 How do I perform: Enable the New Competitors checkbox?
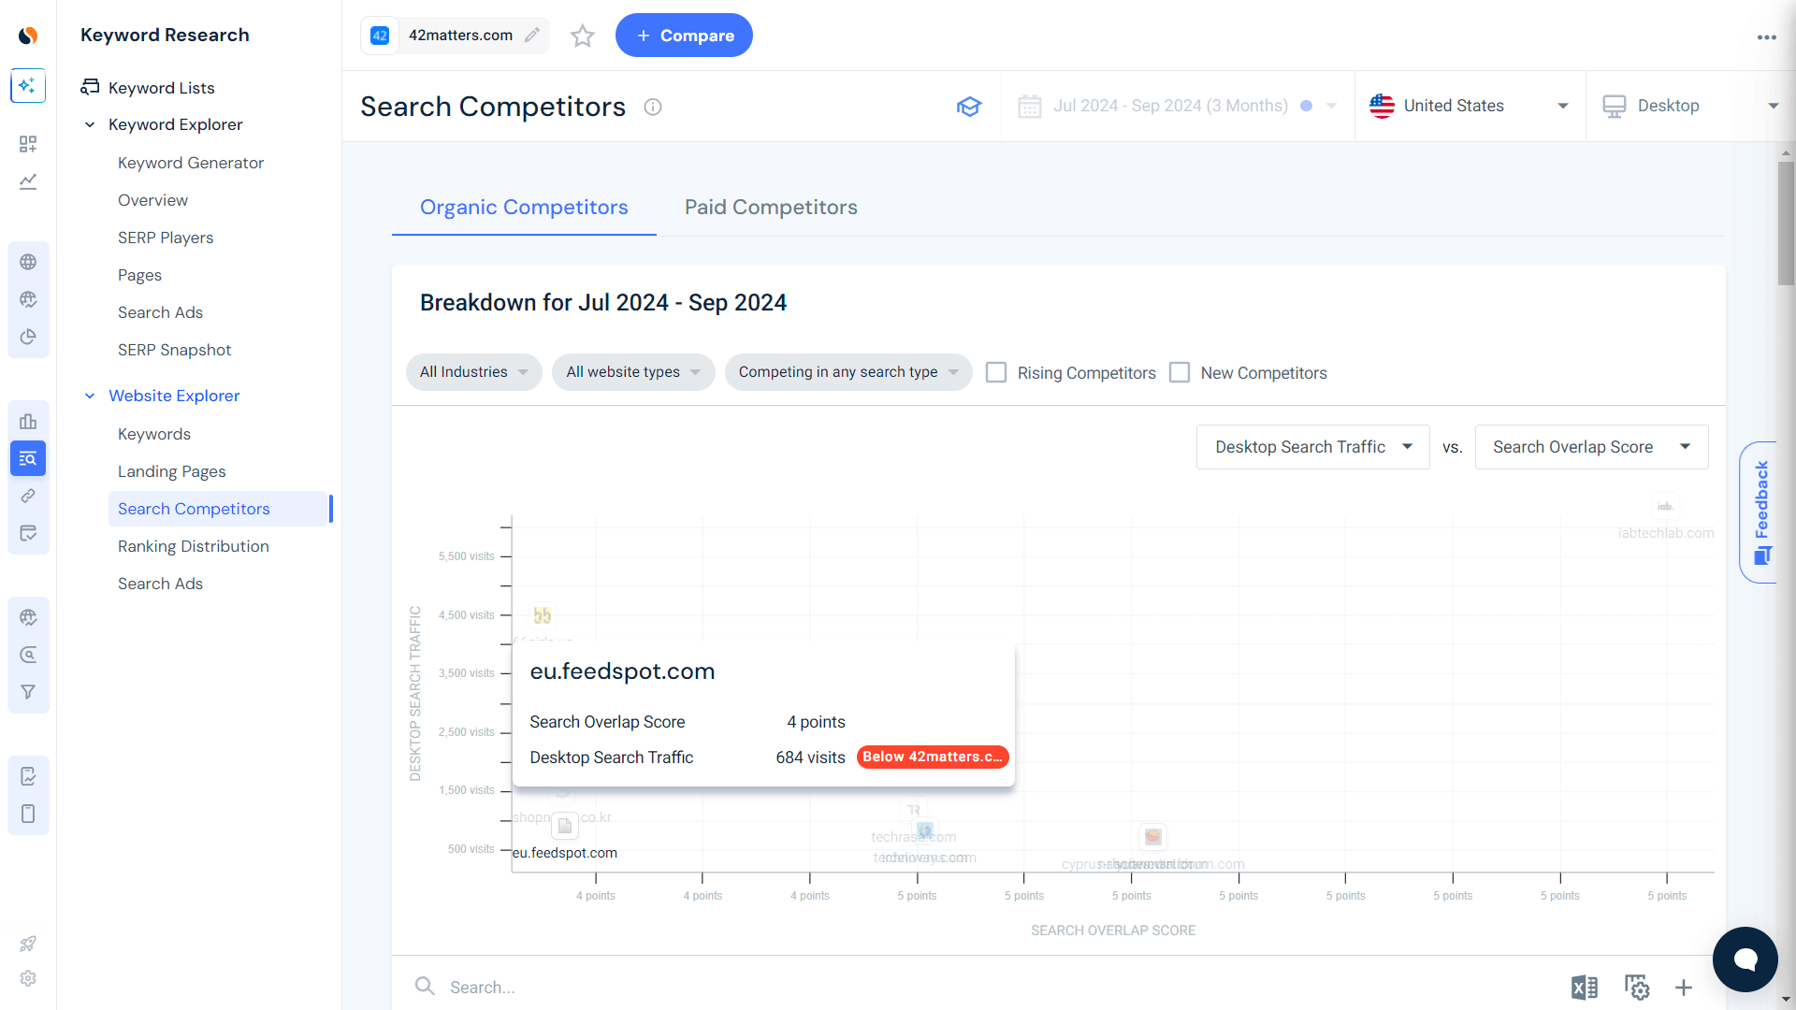click(1180, 372)
